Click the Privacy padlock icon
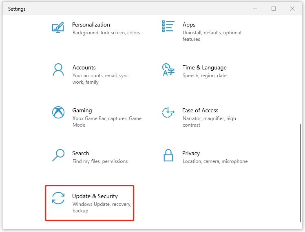This screenshot has width=305, height=232. tap(168, 155)
